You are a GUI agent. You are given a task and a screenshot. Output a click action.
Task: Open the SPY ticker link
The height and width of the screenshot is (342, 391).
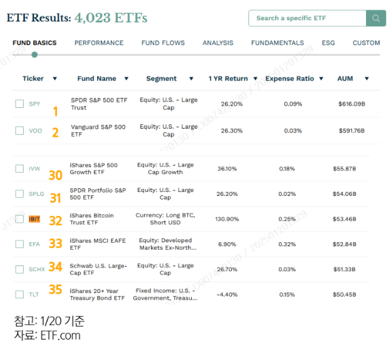coord(34,104)
